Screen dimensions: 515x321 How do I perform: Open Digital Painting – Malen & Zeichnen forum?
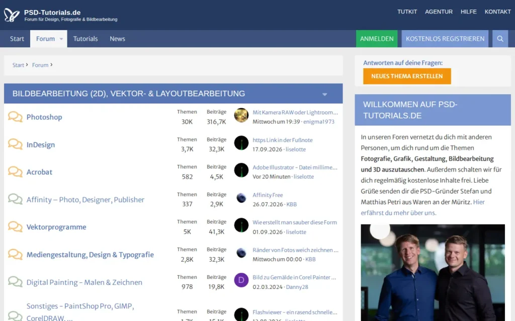click(x=84, y=282)
